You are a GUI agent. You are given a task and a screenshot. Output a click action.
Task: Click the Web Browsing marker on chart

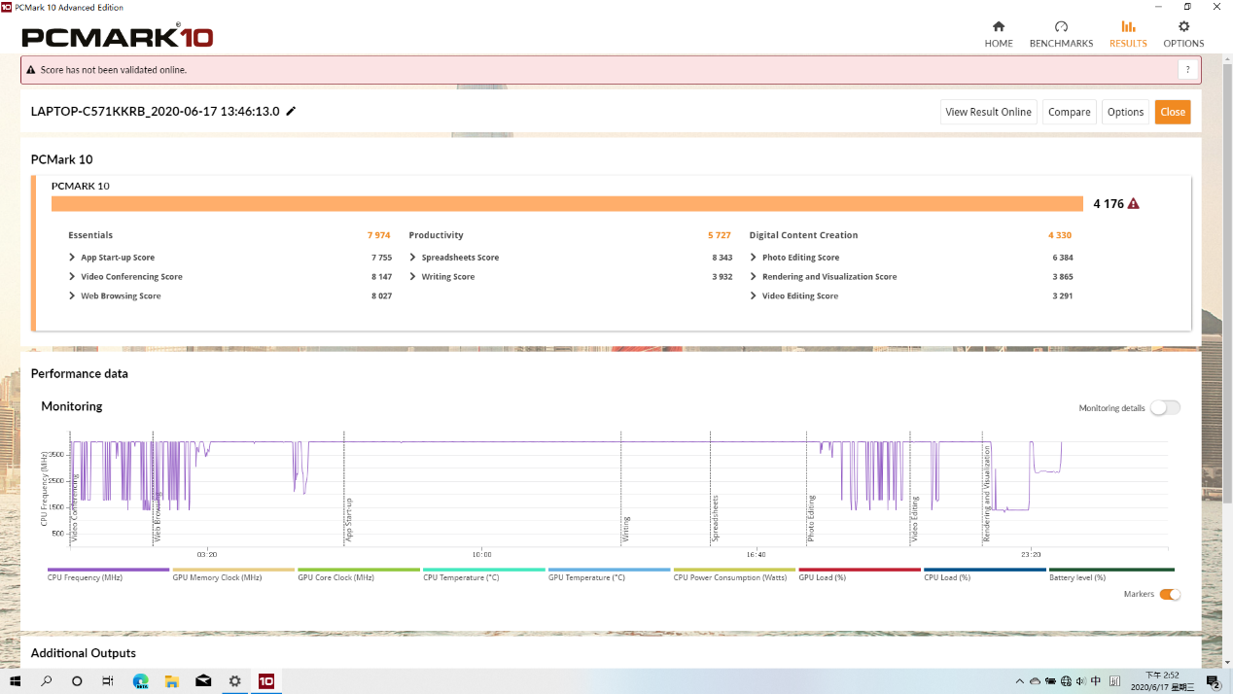click(158, 515)
